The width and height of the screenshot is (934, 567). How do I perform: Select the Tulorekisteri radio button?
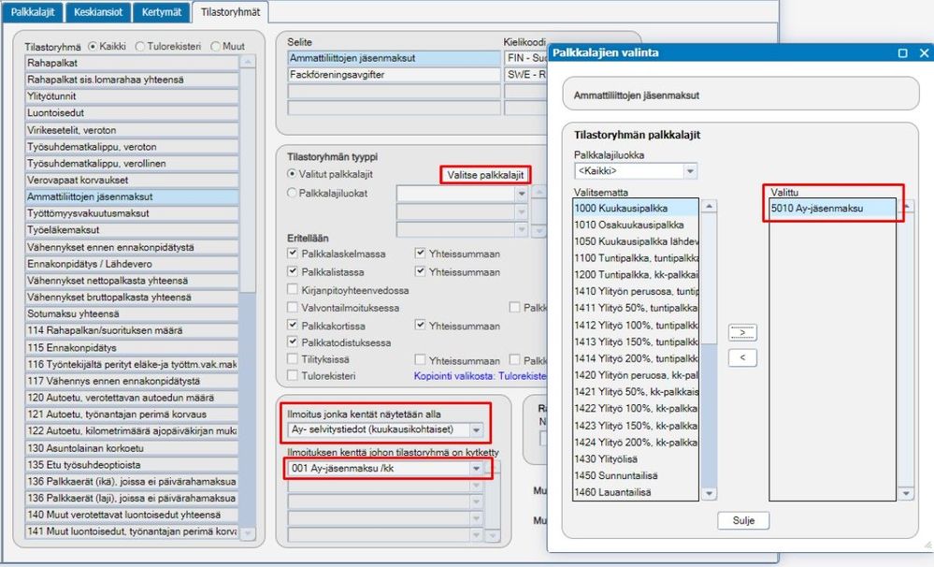point(140,46)
